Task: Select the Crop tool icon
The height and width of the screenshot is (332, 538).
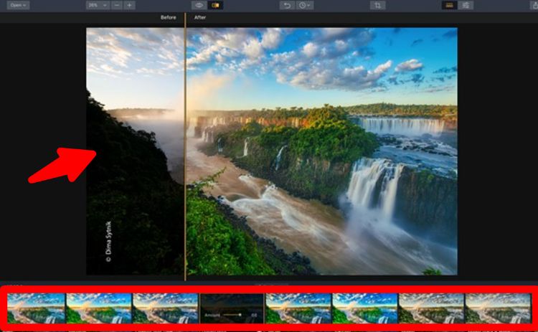Action: (378, 5)
